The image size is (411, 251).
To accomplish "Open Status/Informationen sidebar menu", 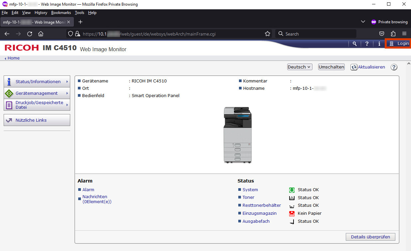I will 37,81.
